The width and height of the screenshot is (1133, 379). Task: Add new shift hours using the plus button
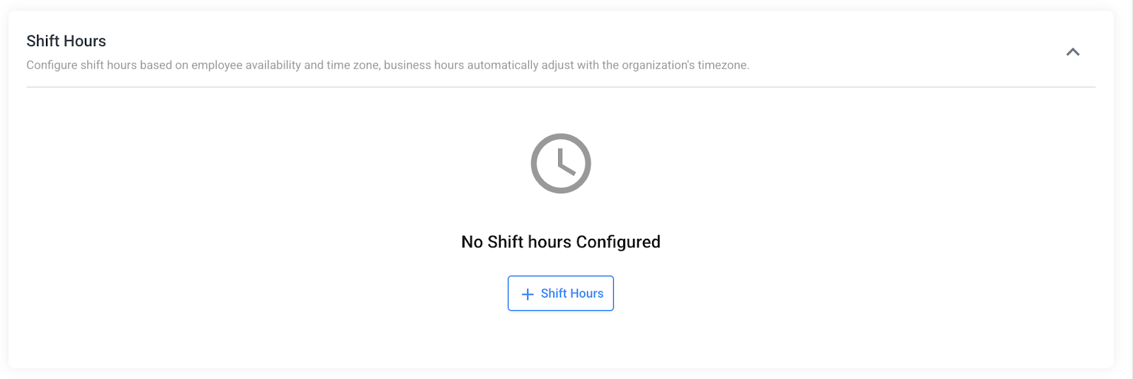point(560,293)
